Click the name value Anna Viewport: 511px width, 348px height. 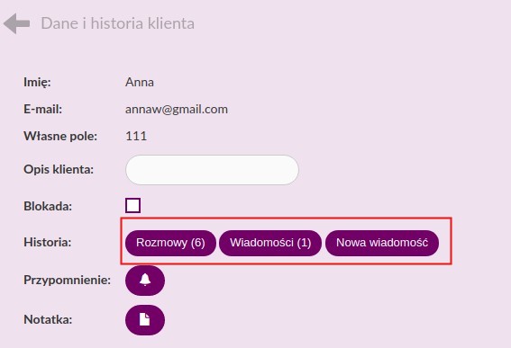coord(140,83)
